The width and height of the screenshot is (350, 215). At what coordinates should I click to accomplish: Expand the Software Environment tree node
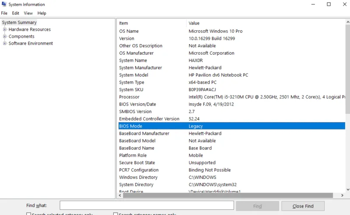(5, 44)
